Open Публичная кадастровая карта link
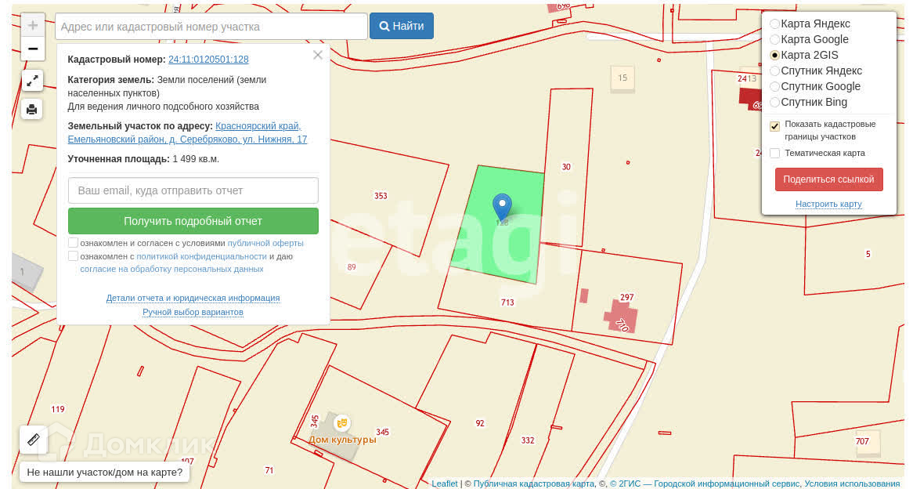This screenshot has height=489, width=913. [534, 484]
